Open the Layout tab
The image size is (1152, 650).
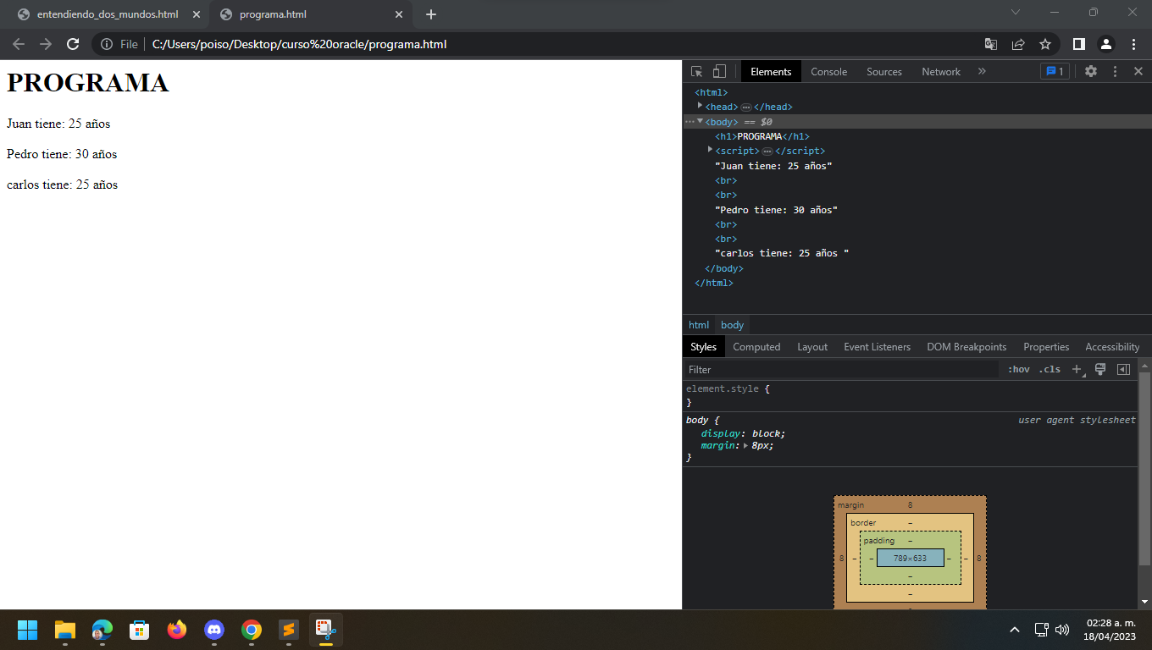[x=812, y=347]
